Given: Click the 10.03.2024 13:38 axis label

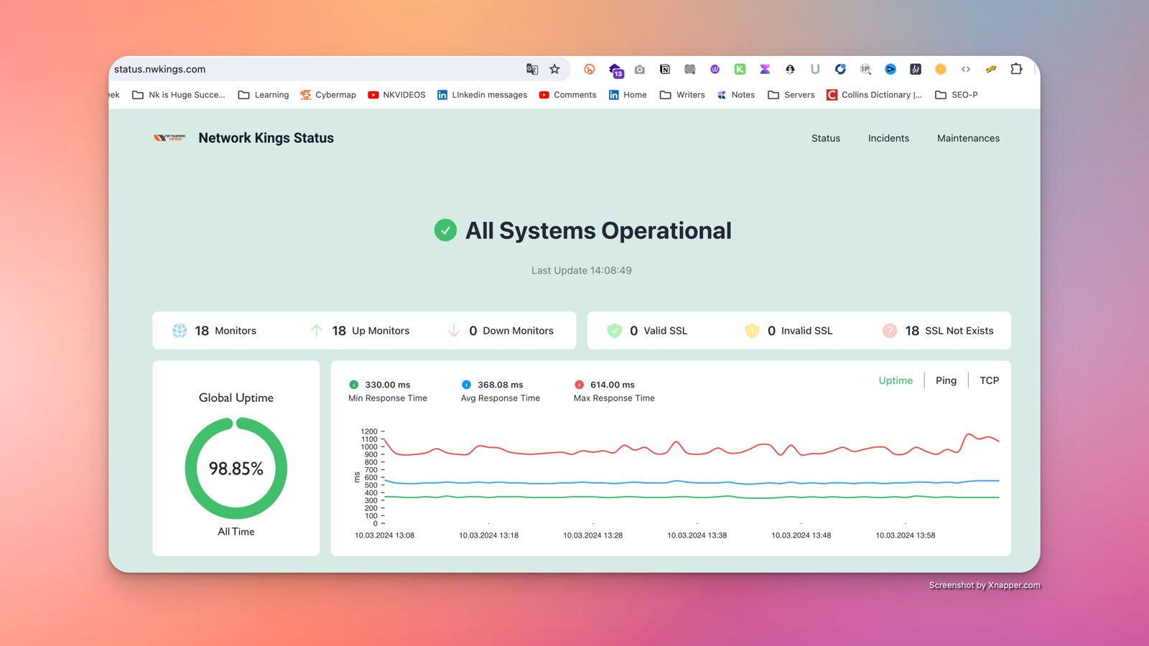Looking at the screenshot, I should (x=697, y=535).
